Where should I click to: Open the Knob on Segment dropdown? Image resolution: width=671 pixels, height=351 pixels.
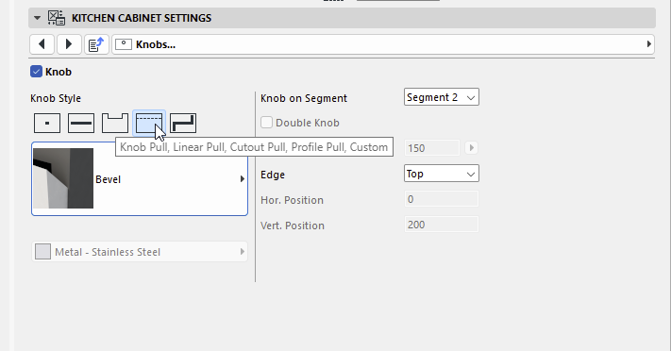click(442, 97)
